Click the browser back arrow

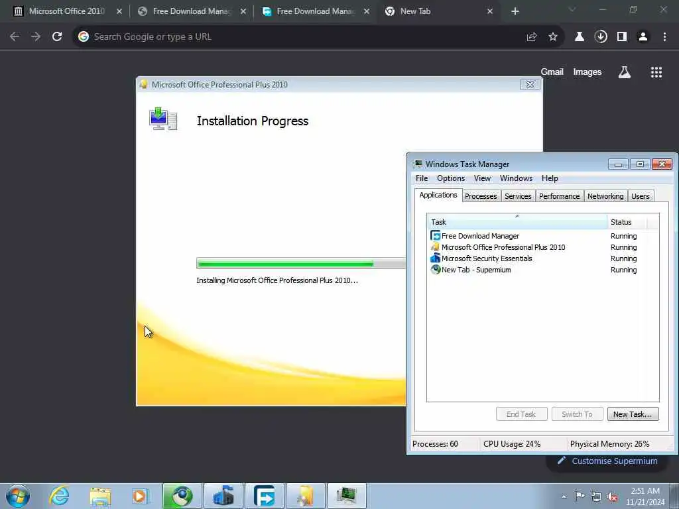[x=15, y=37]
